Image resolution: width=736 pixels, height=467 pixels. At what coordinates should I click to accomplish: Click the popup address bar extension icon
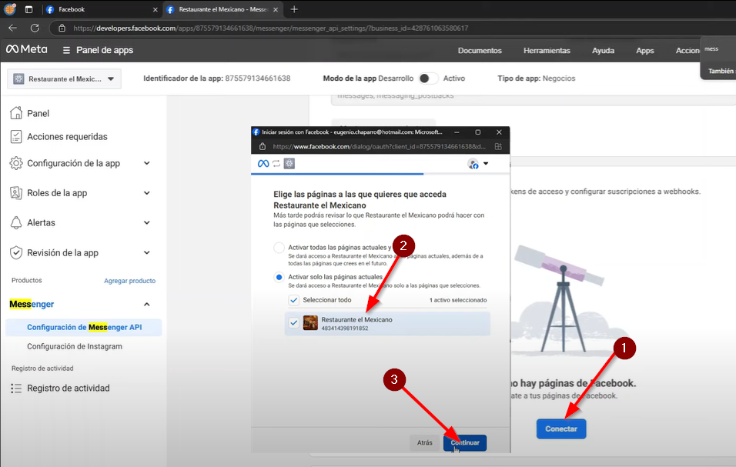(498, 147)
